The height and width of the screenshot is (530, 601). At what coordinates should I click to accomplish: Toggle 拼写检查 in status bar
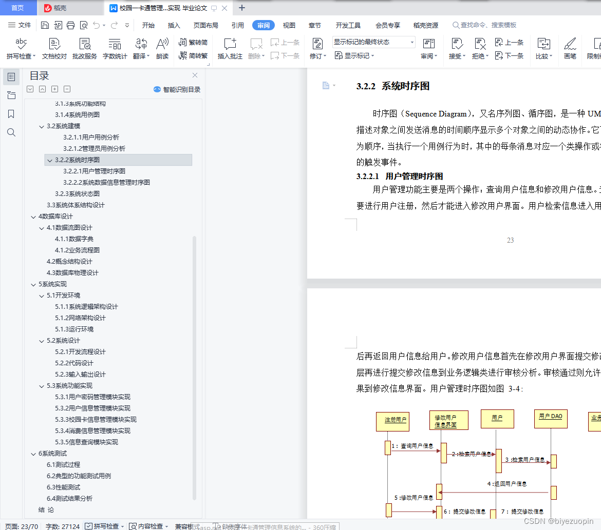click(x=104, y=526)
